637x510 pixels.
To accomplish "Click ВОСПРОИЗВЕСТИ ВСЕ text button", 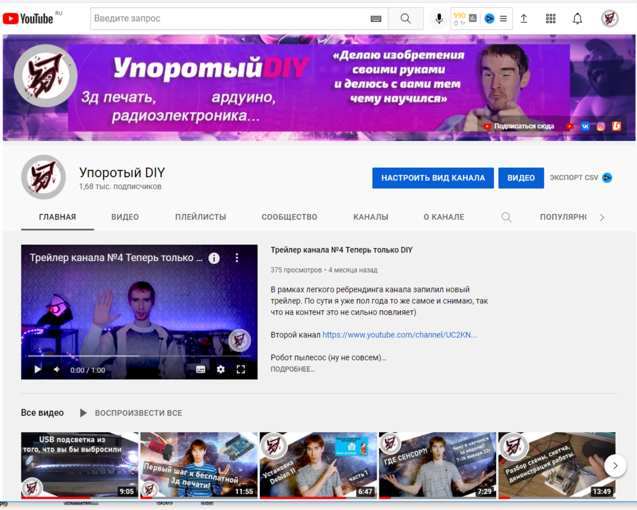I will click(139, 413).
